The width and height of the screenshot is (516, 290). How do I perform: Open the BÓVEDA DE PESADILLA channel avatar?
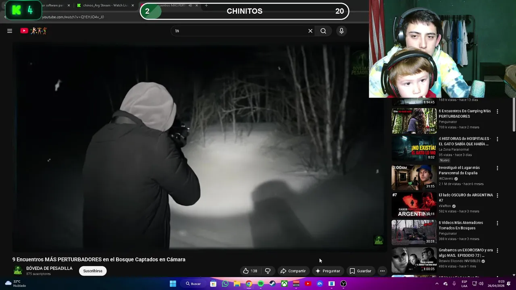[x=18, y=271]
